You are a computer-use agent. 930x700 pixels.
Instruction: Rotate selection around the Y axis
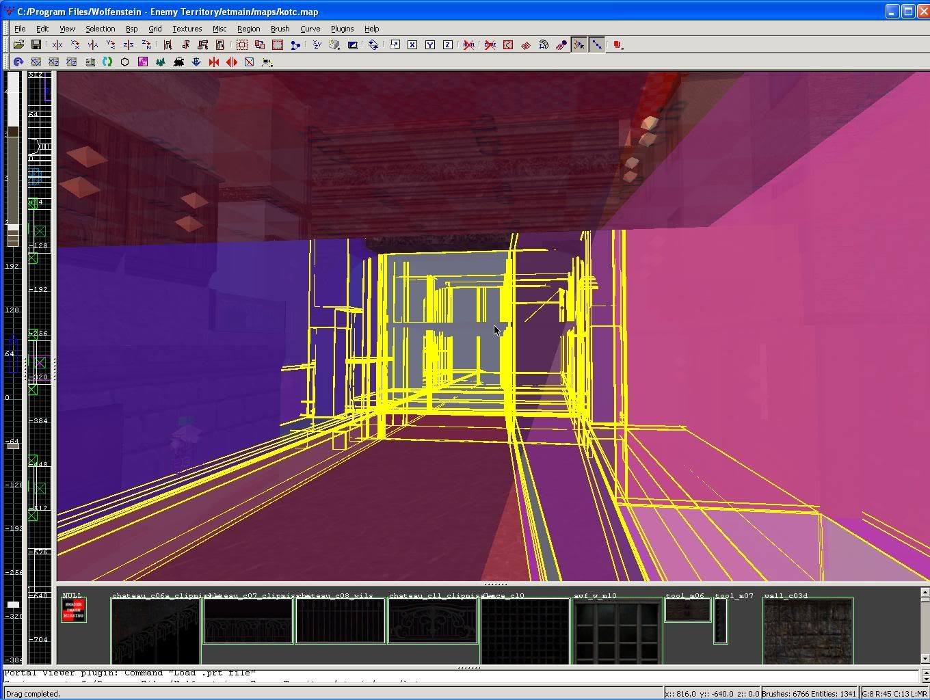pos(111,44)
